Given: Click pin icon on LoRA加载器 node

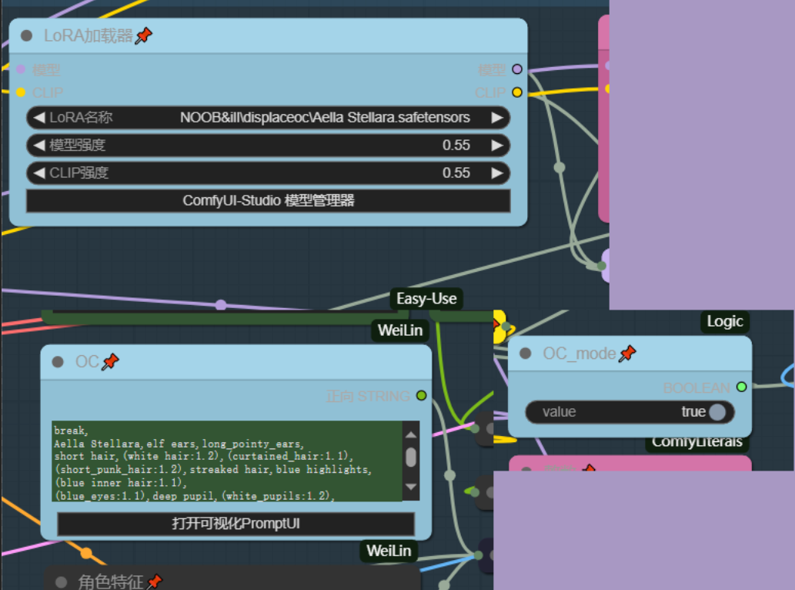Looking at the screenshot, I should click(143, 36).
